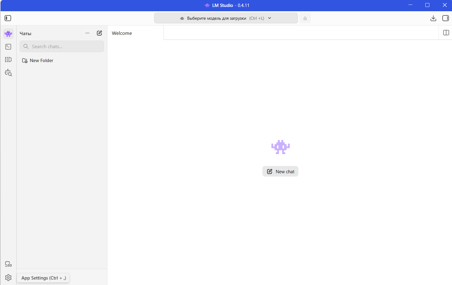Toggle the split view icon
The width and height of the screenshot is (452, 285).
click(x=446, y=33)
